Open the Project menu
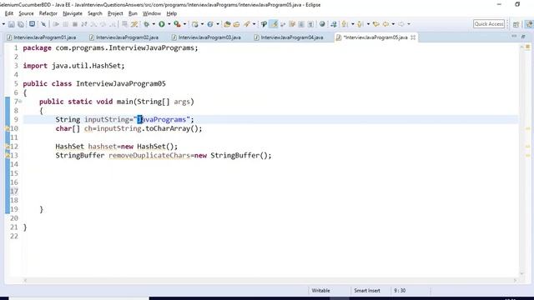The height and width of the screenshot is (300, 534). point(115,13)
